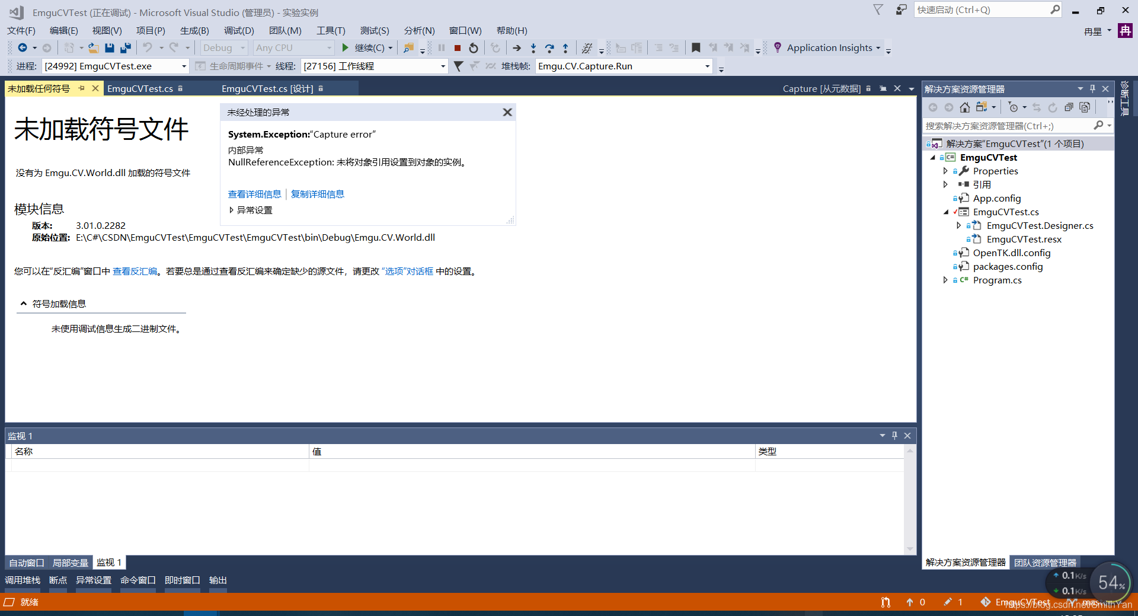Click the Step Out icon

(565, 47)
